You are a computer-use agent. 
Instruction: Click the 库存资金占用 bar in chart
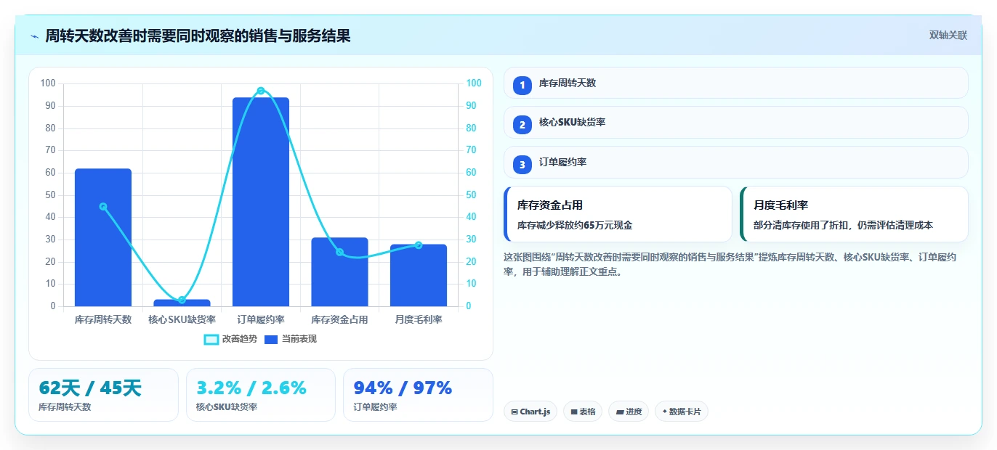point(339,271)
